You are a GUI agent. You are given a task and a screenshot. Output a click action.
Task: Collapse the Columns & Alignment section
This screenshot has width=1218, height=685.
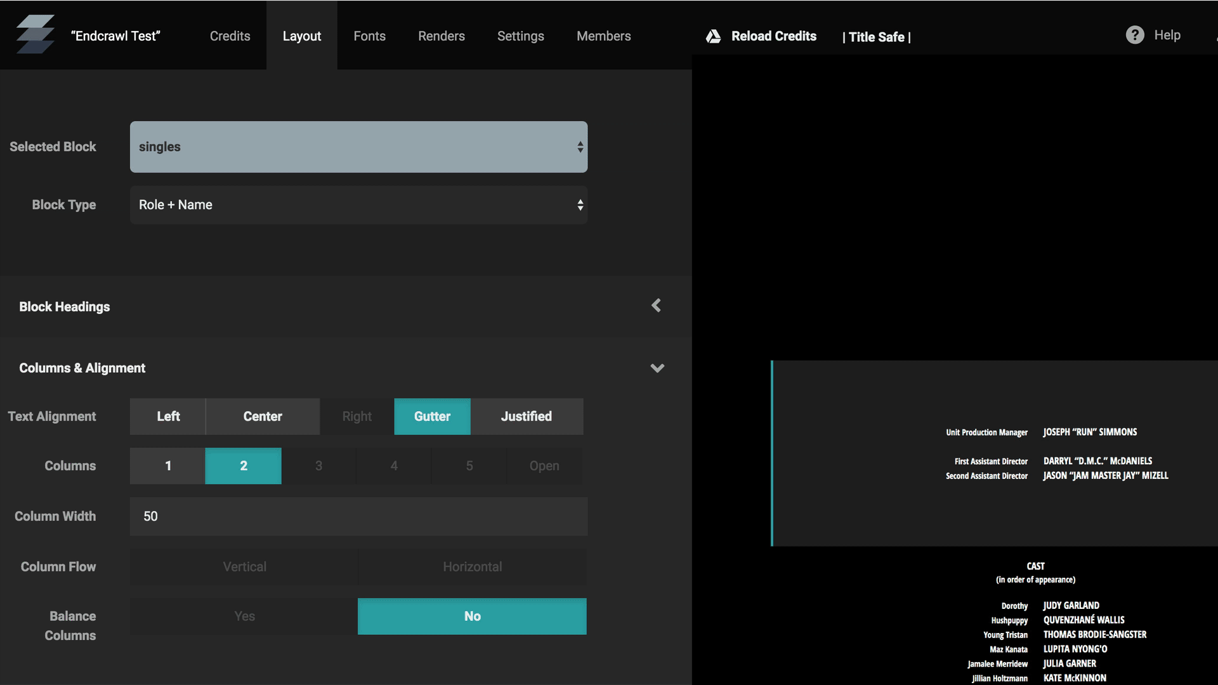(657, 368)
